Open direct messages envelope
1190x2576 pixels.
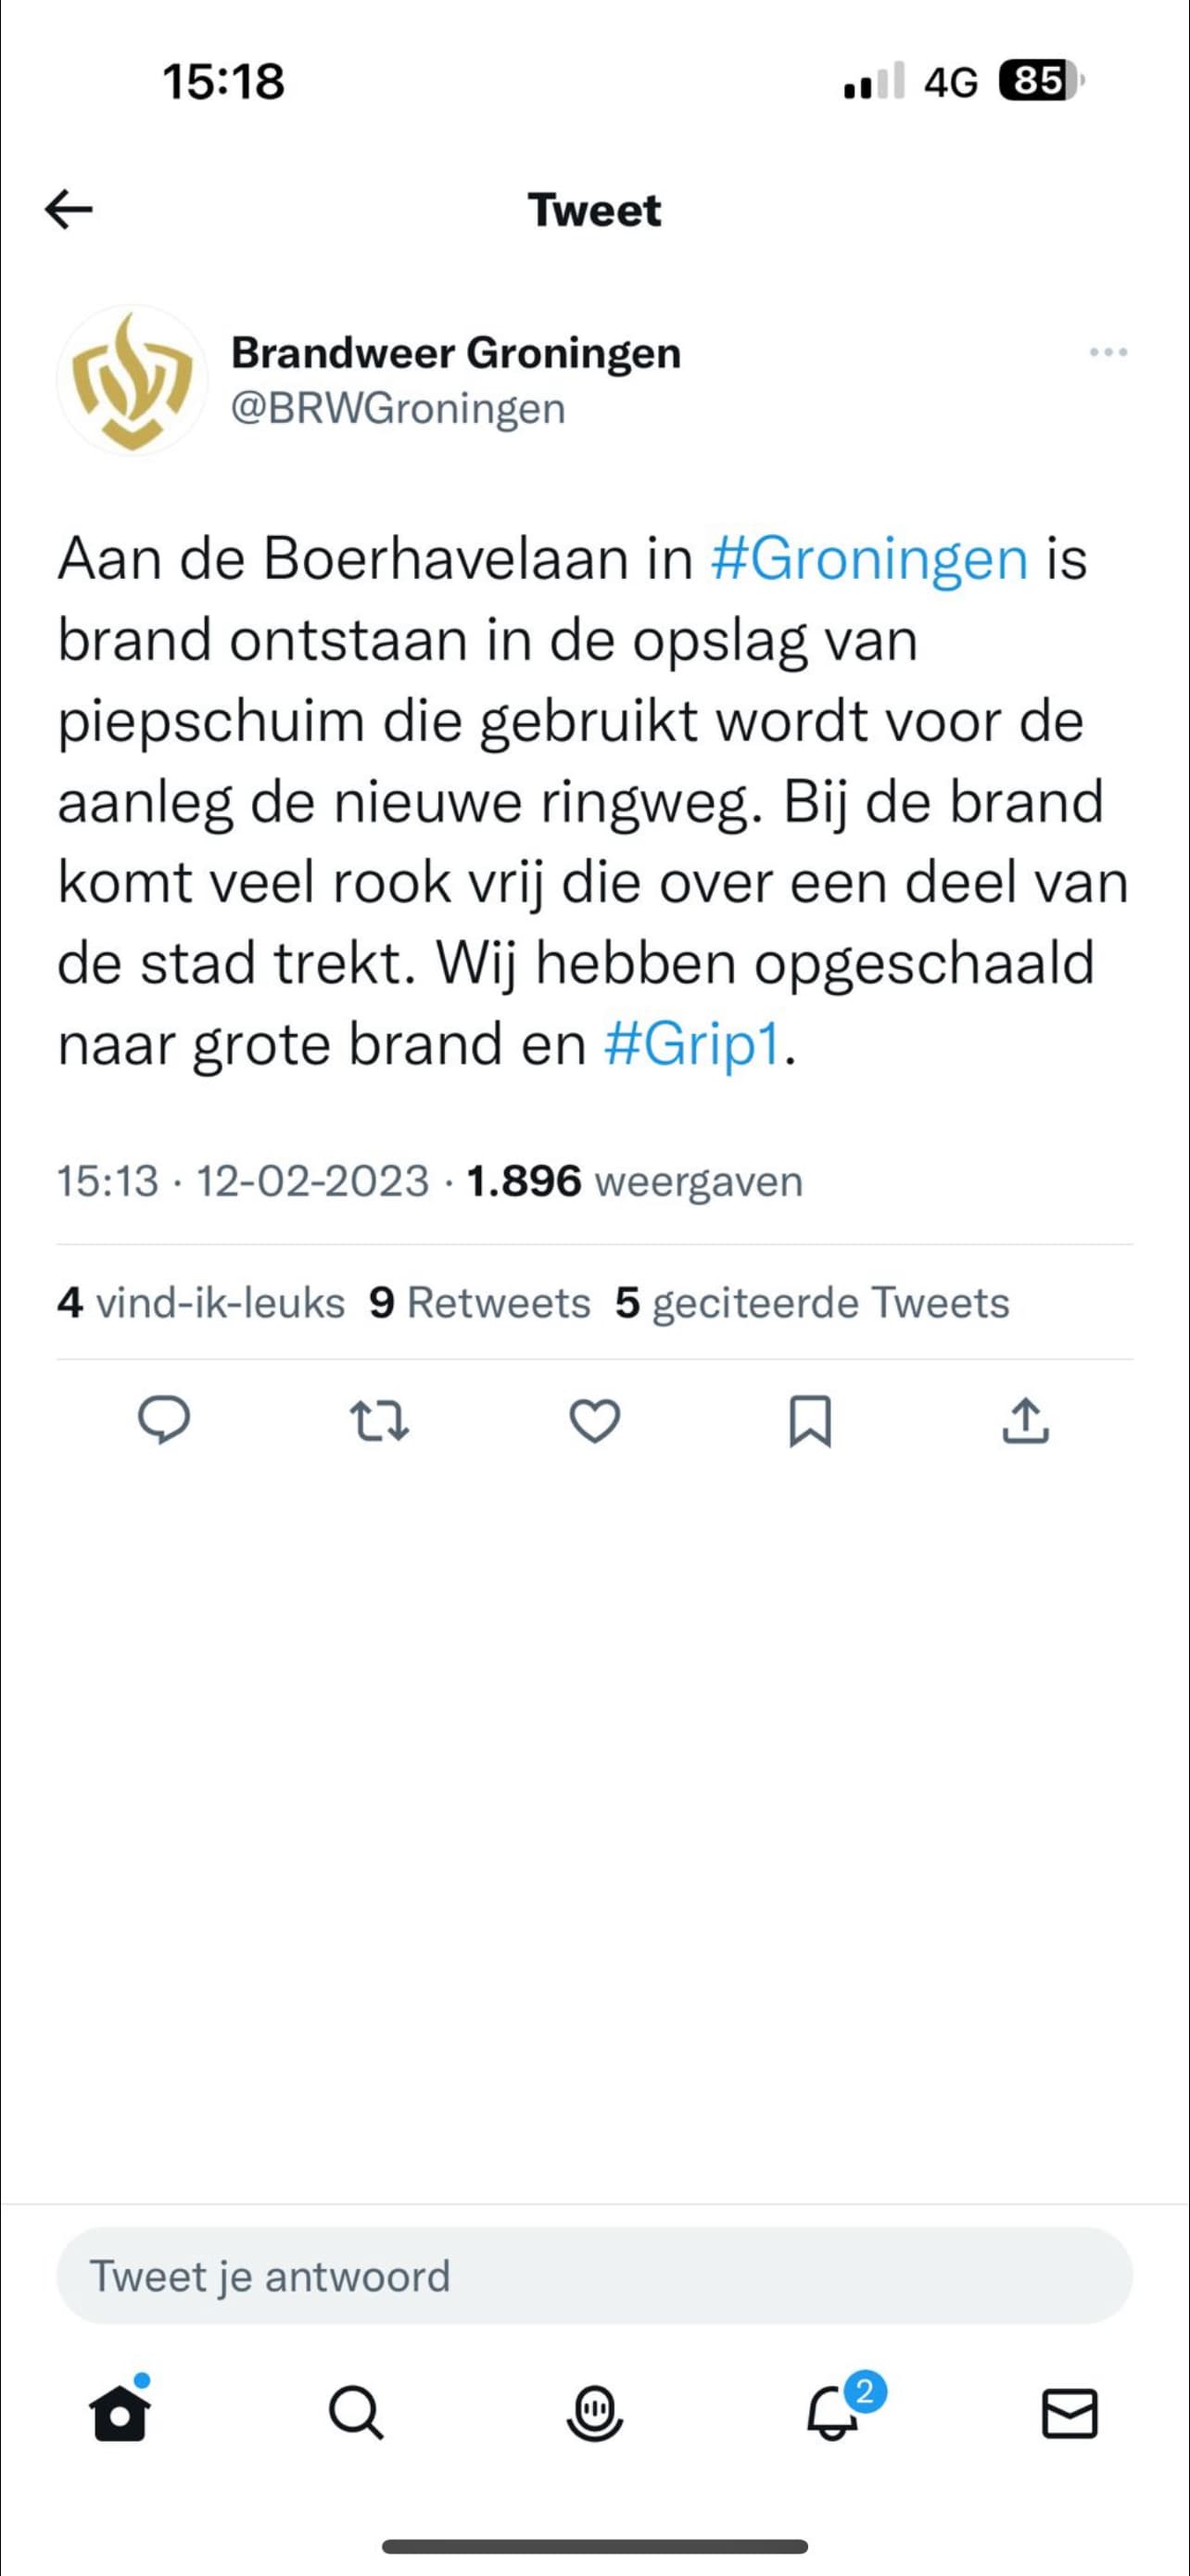pos(1070,2415)
